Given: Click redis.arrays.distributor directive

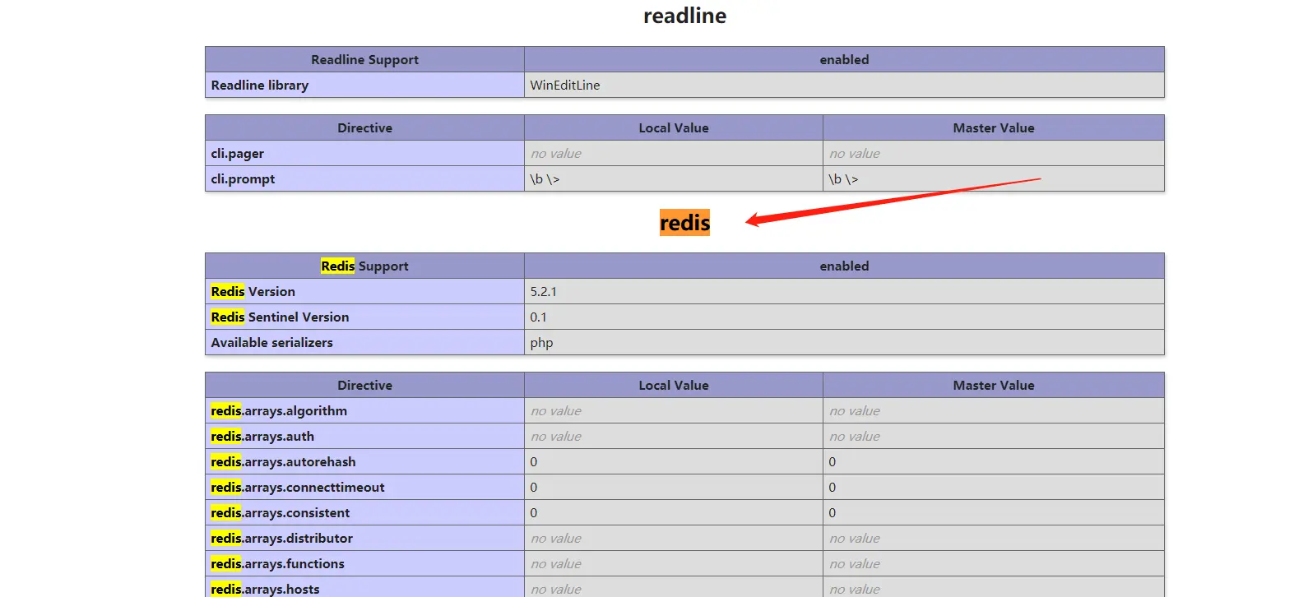Looking at the screenshot, I should (x=281, y=538).
